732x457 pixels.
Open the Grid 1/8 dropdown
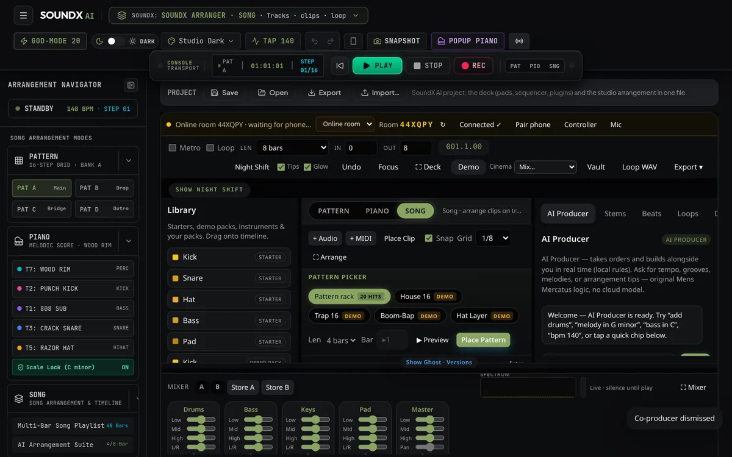click(x=493, y=238)
